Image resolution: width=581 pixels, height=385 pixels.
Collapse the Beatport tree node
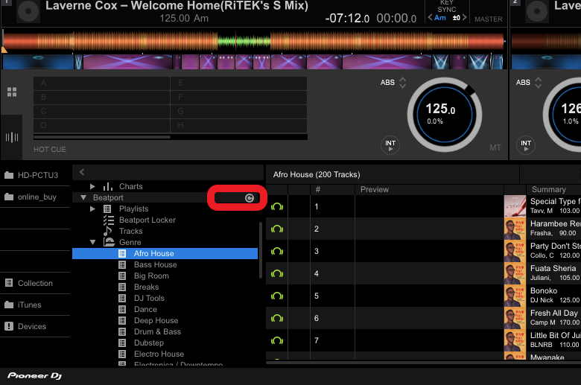[x=83, y=198]
